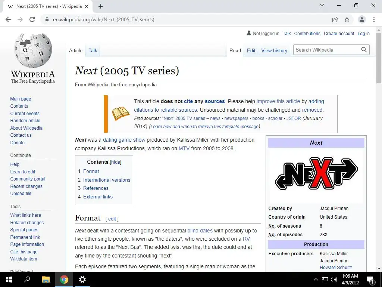Switch to the Talk tab
Viewport: 382px width, 287px height.
93,50
